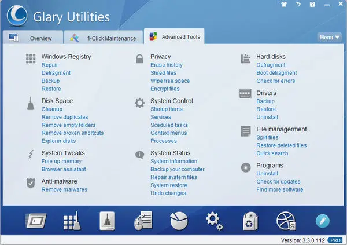Open Encrypt files
Image resolution: width=347 pixels, height=245 pixels.
(165, 89)
